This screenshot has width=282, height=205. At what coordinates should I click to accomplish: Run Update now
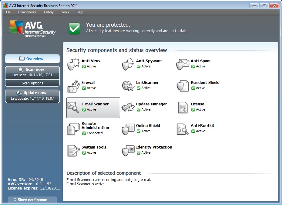tap(32, 96)
